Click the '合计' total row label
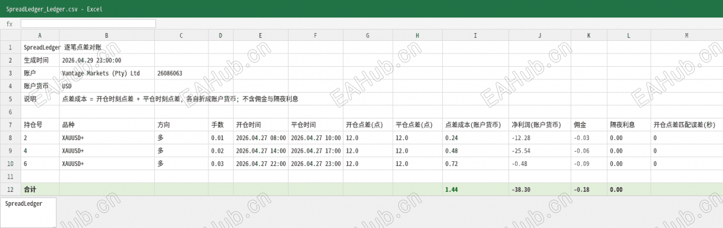Image resolution: width=723 pixels, height=228 pixels. tap(40, 189)
